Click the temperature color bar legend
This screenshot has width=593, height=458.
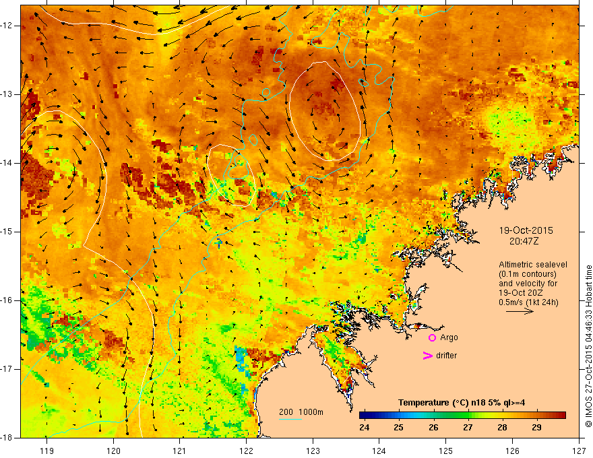[x=462, y=416]
